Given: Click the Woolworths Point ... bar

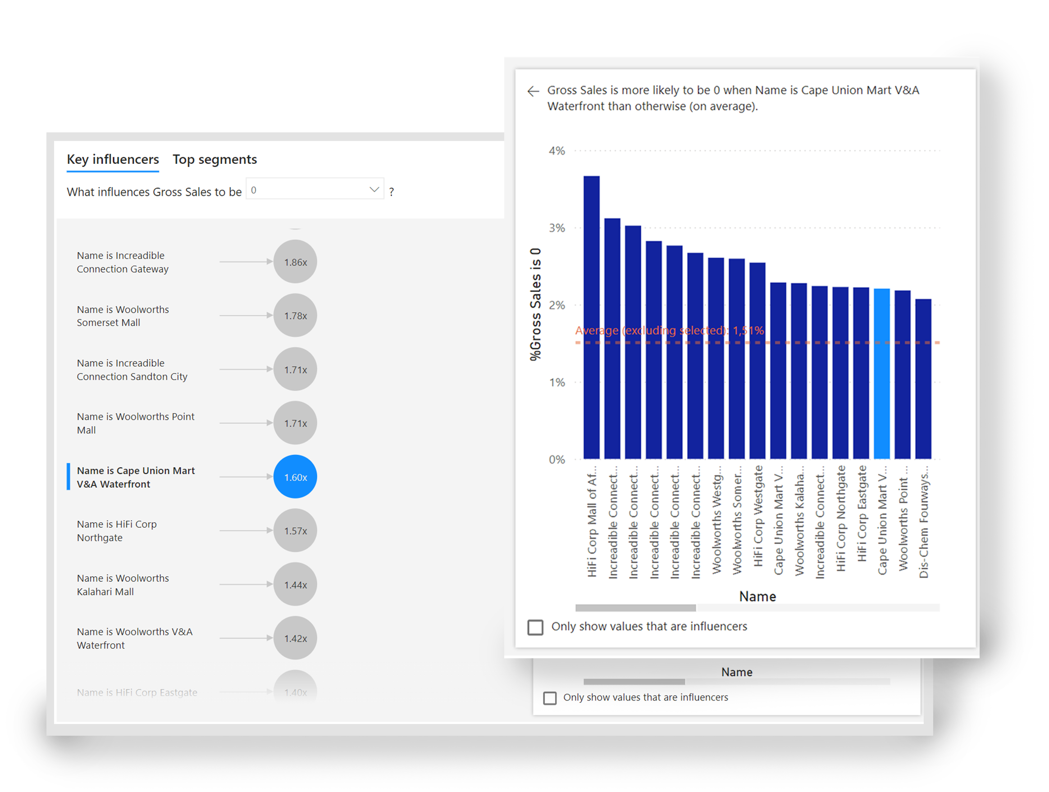Looking at the screenshot, I should [903, 375].
